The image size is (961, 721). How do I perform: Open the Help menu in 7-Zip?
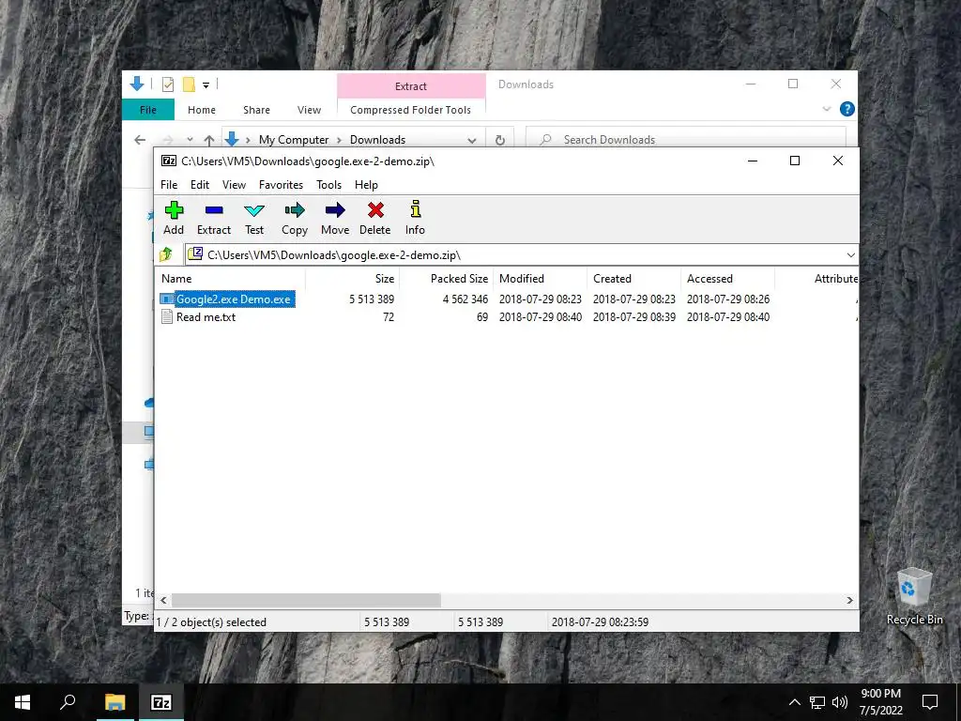[366, 185]
